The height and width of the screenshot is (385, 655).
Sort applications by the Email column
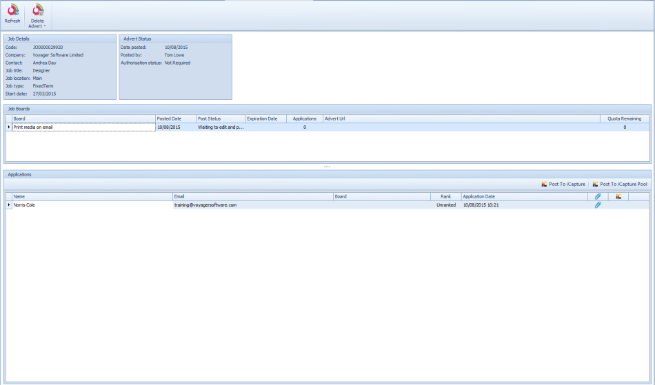[x=252, y=196]
